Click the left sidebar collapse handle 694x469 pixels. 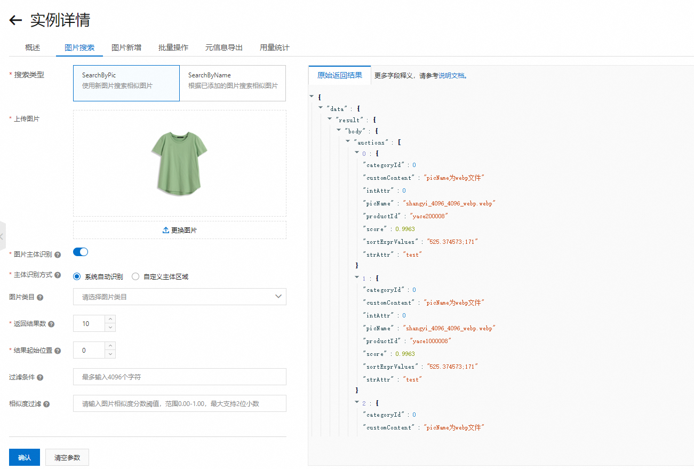click(x=2, y=236)
